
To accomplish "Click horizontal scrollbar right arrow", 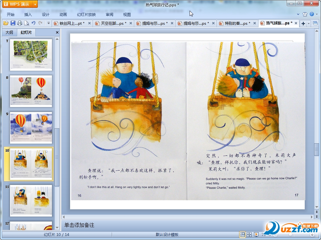I will [312, 217].
